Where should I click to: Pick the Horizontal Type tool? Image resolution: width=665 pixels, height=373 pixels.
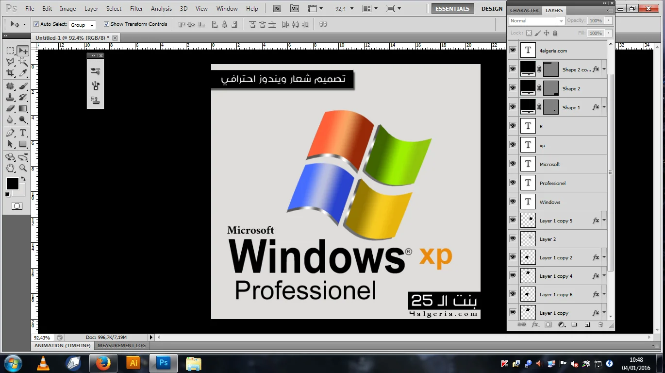pyautogui.click(x=23, y=133)
